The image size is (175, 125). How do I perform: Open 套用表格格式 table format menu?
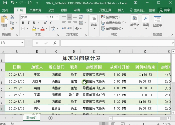point(114,23)
